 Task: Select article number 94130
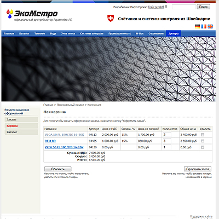coord(93,147)
